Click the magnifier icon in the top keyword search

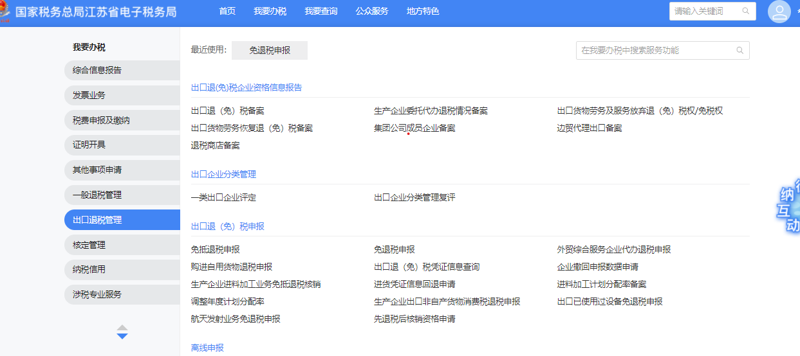(x=746, y=11)
